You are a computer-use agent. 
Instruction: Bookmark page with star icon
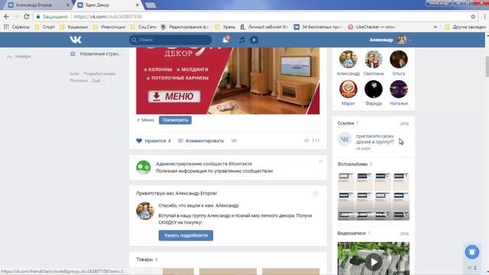473,17
